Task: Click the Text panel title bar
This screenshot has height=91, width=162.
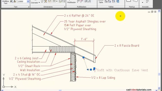Action: (15, 7)
